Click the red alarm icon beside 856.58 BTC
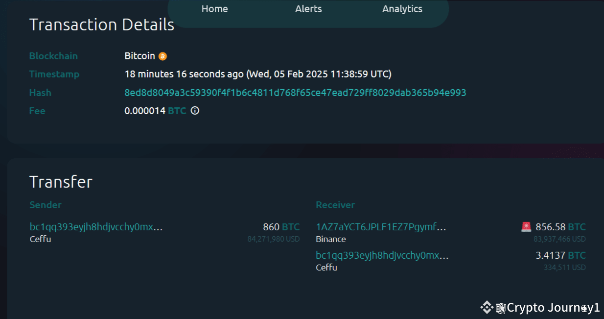This screenshot has height=319, width=604. (x=526, y=226)
